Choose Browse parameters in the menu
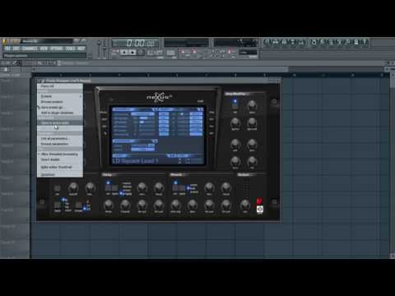The image size is (395, 296). [x=60, y=144]
